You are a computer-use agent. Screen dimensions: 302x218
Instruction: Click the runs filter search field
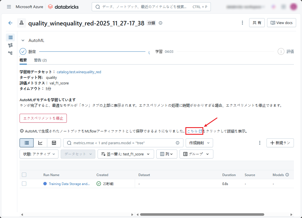(x=123, y=143)
